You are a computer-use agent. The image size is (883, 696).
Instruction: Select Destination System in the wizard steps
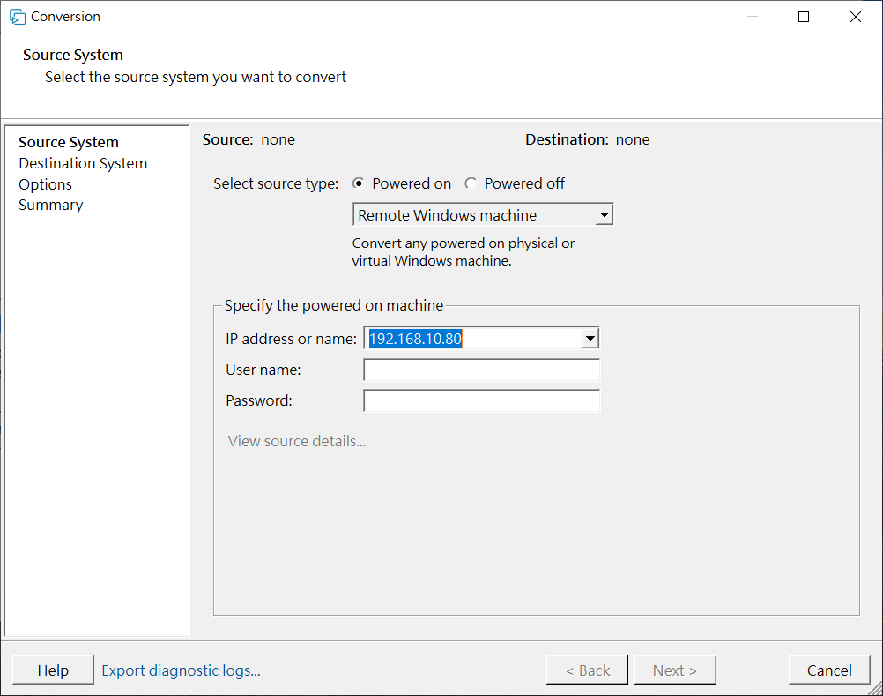coord(83,163)
